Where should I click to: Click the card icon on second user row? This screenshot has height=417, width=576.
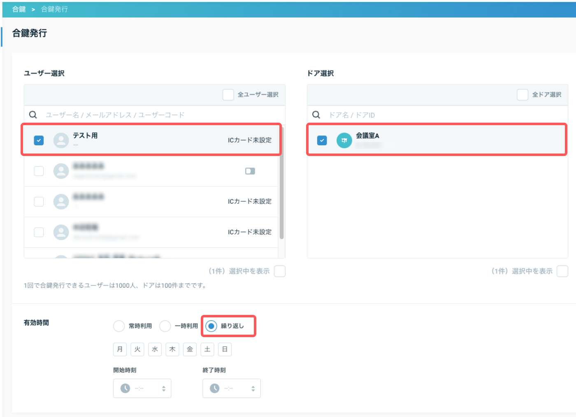pyautogui.click(x=250, y=171)
